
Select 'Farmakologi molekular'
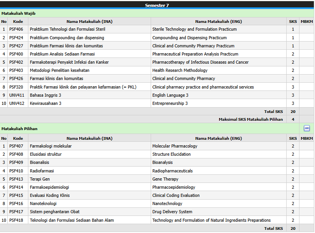[x=50, y=146]
